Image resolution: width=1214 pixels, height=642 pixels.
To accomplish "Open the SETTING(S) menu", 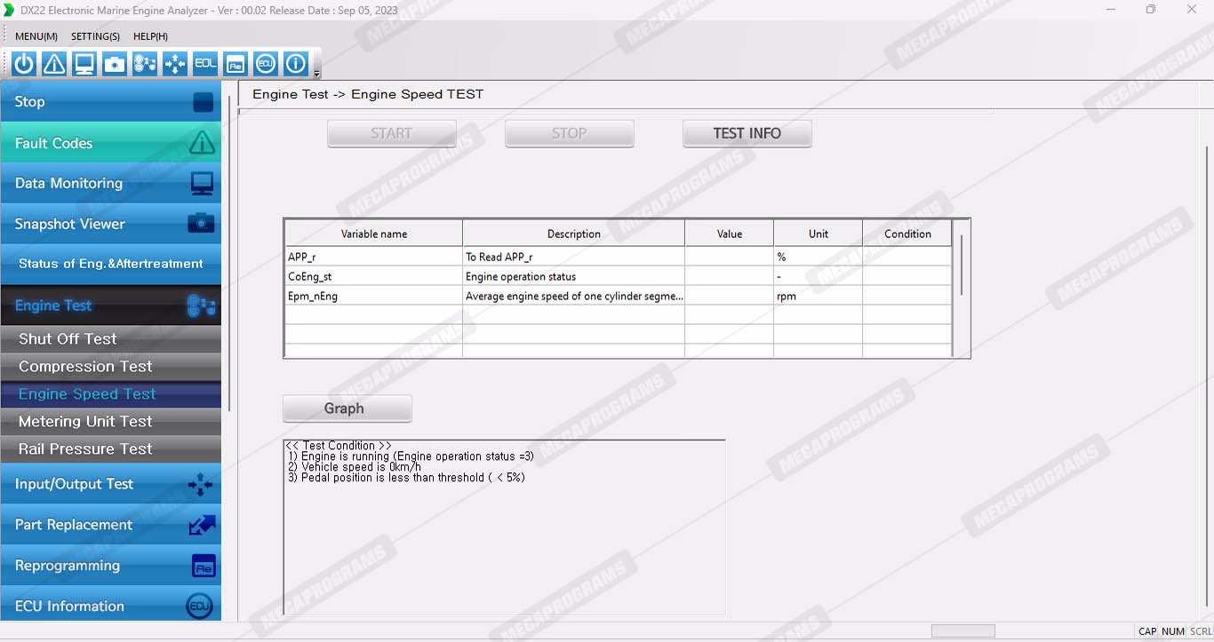I will [x=95, y=36].
